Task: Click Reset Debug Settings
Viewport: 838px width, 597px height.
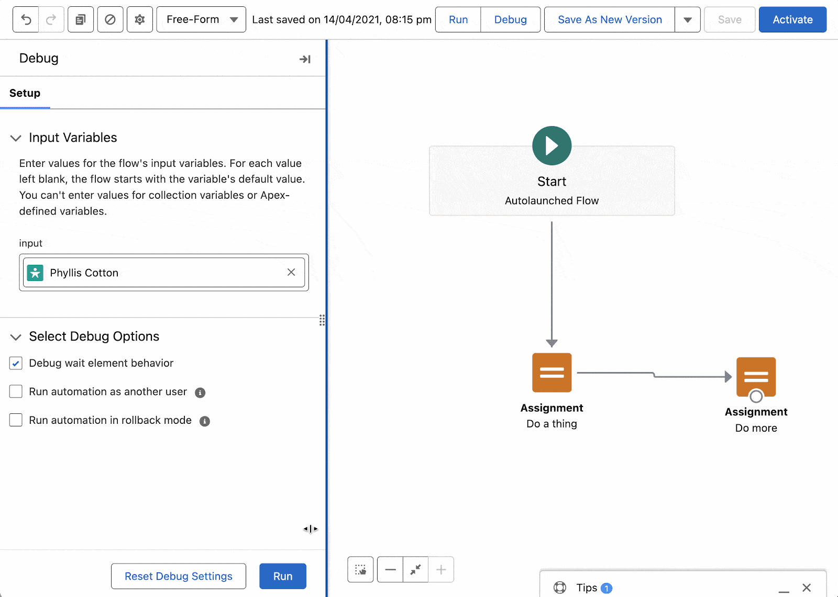Action: coord(178,576)
